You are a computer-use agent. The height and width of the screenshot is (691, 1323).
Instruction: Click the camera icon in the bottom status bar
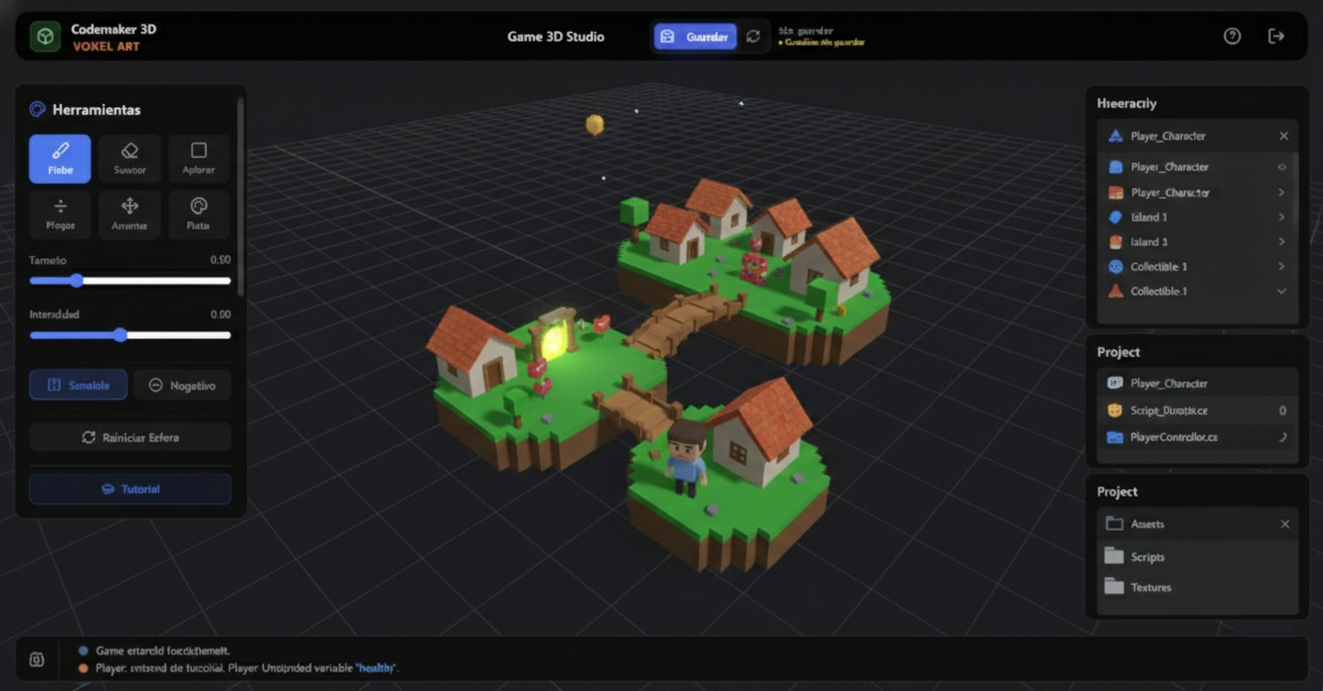(37, 659)
